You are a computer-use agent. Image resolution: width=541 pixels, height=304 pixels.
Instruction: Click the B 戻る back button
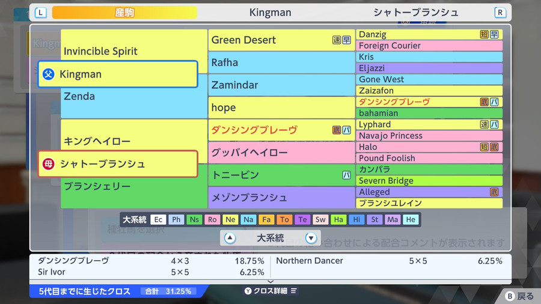coord(519,296)
